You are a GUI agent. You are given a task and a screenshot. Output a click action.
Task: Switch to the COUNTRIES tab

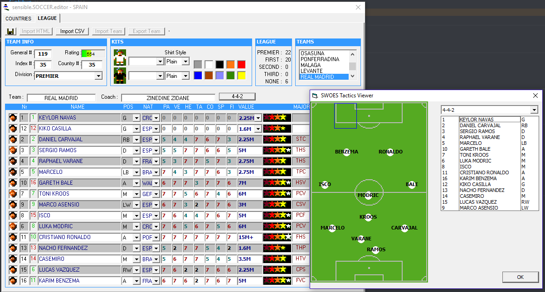[18, 19]
